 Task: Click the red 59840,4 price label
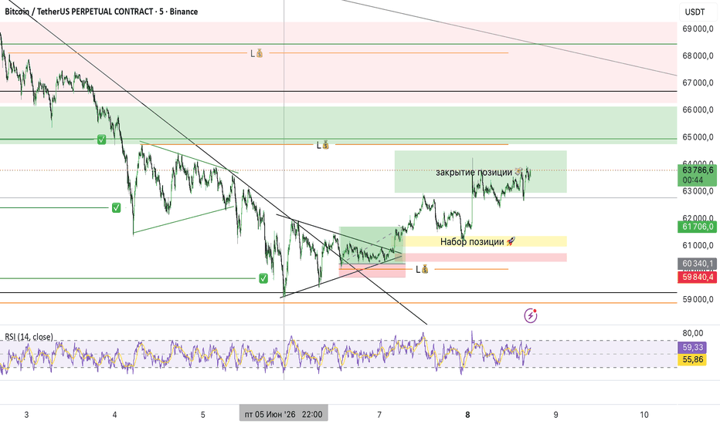697,277
